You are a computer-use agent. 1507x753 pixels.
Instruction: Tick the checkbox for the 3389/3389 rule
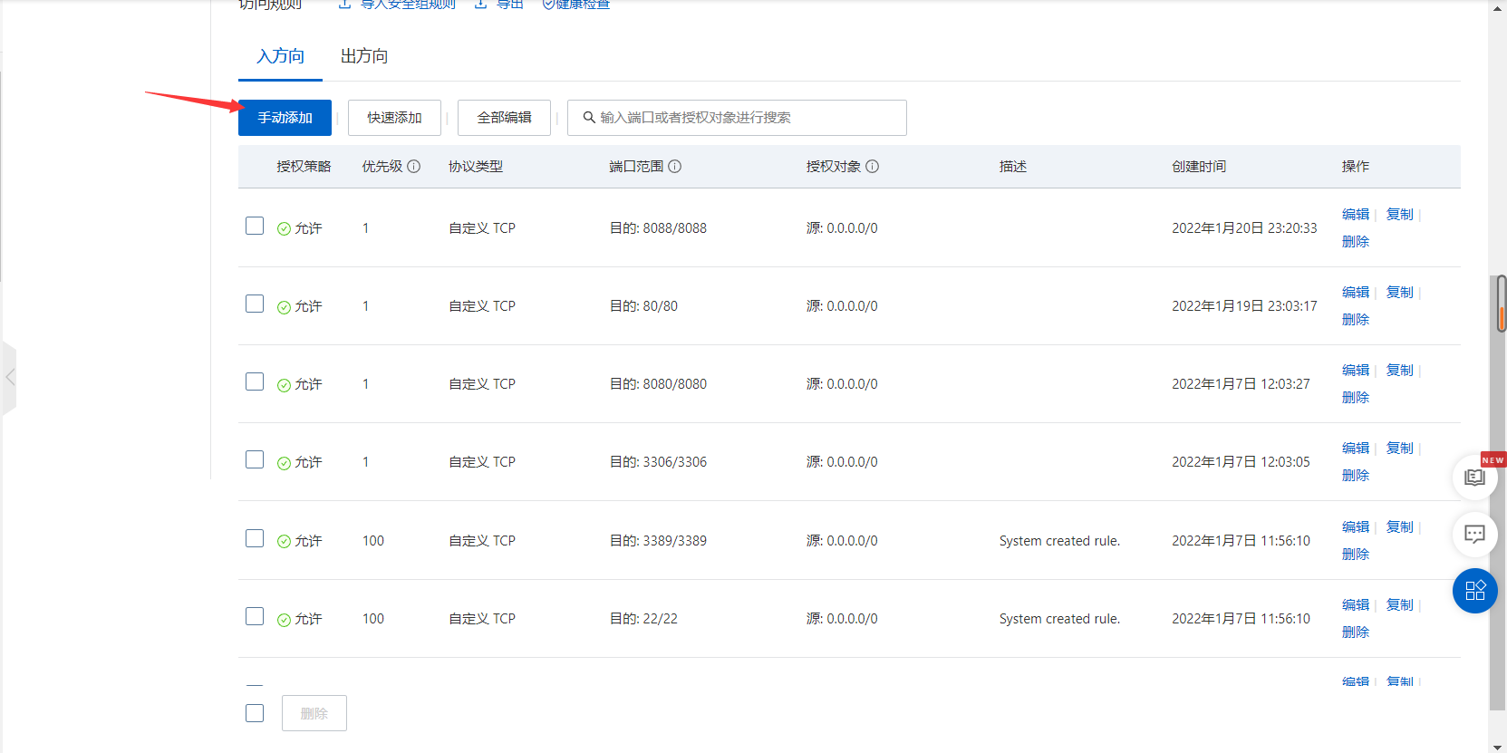pos(255,538)
